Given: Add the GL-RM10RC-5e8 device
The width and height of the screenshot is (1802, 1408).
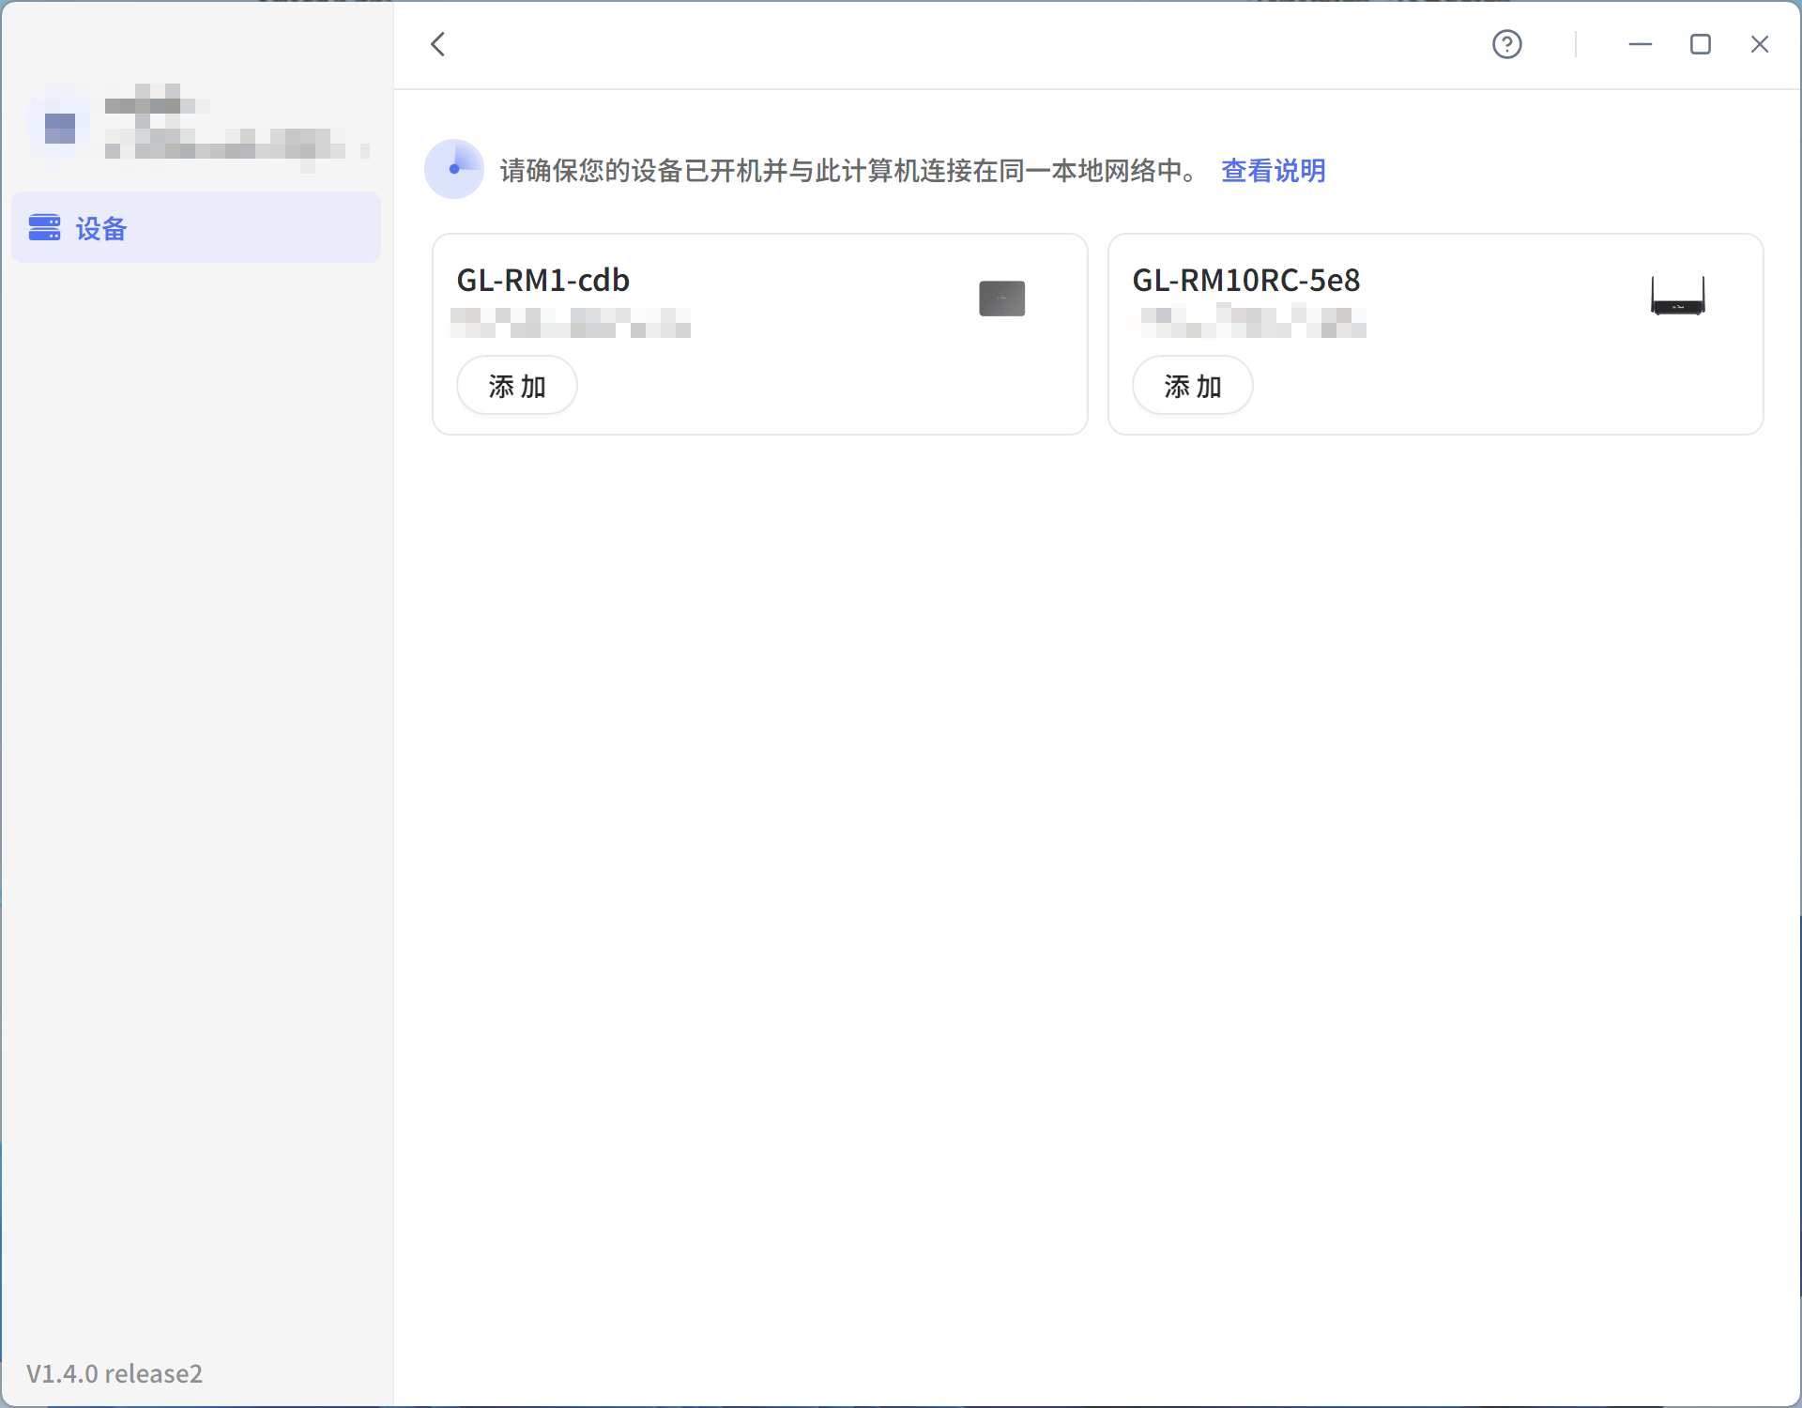Looking at the screenshot, I should point(1193,386).
